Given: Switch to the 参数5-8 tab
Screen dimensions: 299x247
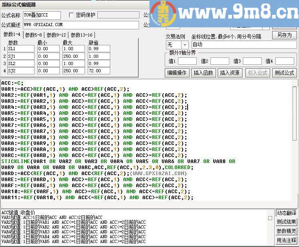Looking at the screenshot, I should [33, 35].
